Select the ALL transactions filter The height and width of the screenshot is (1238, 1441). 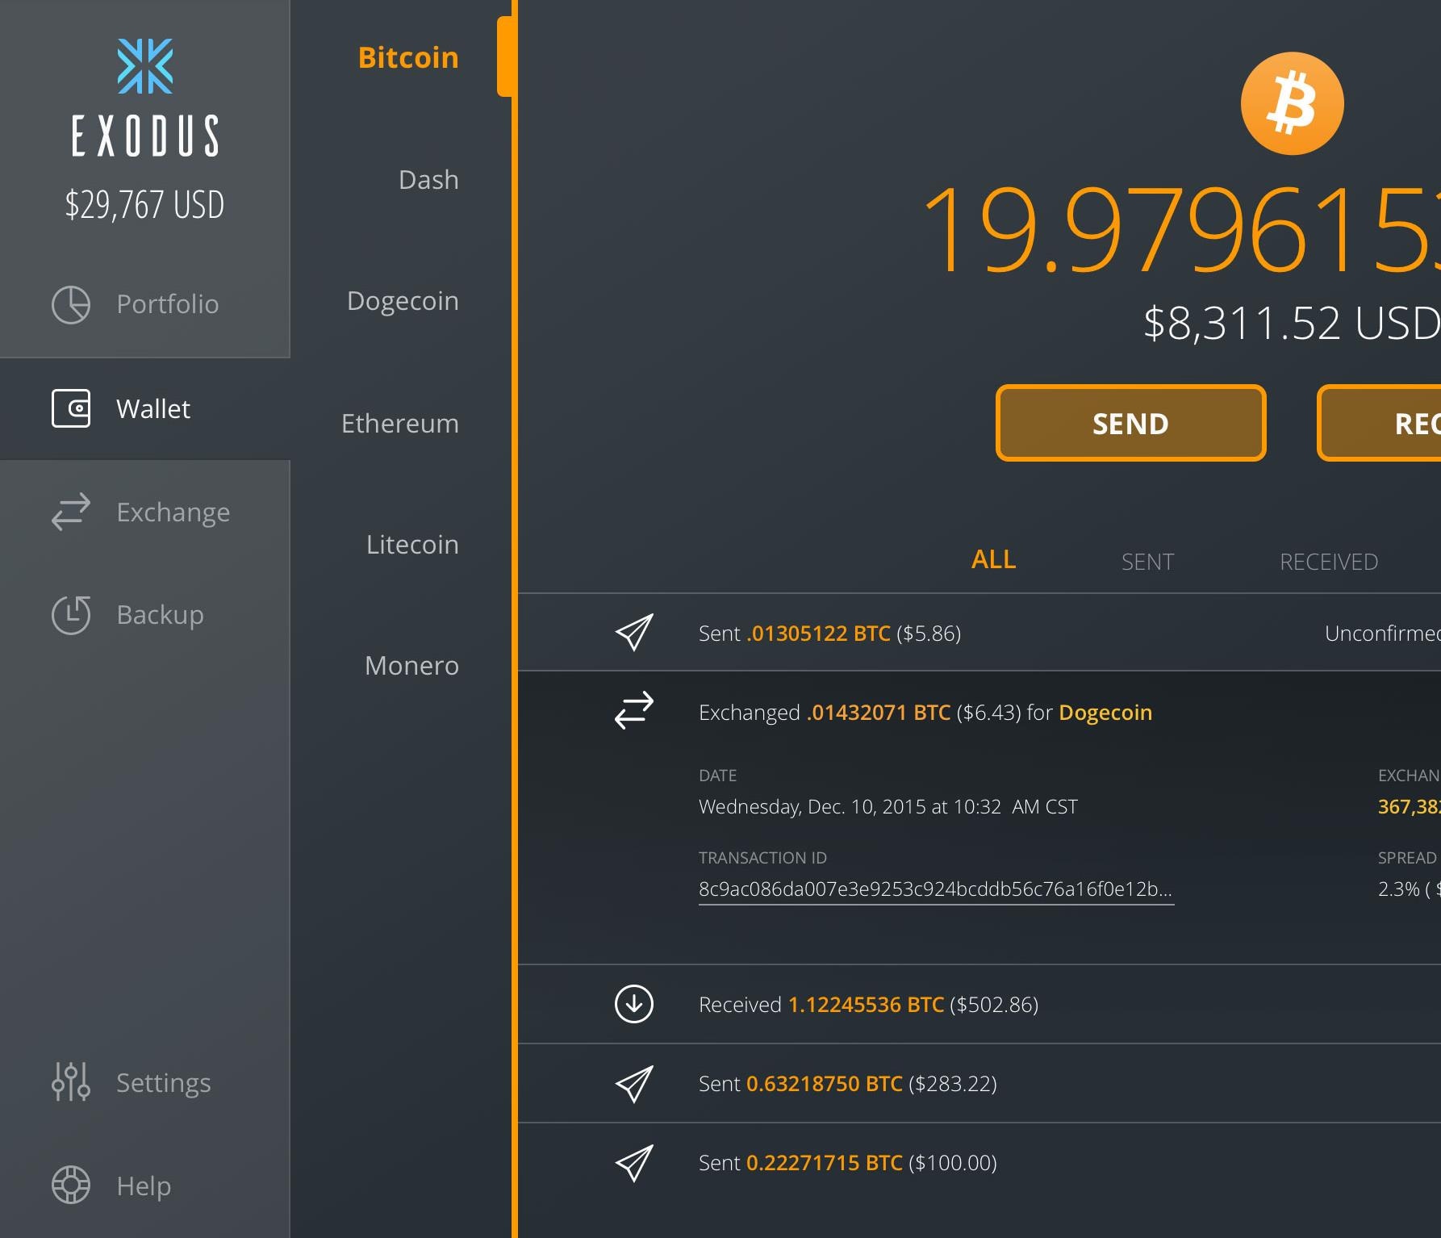[x=993, y=558]
